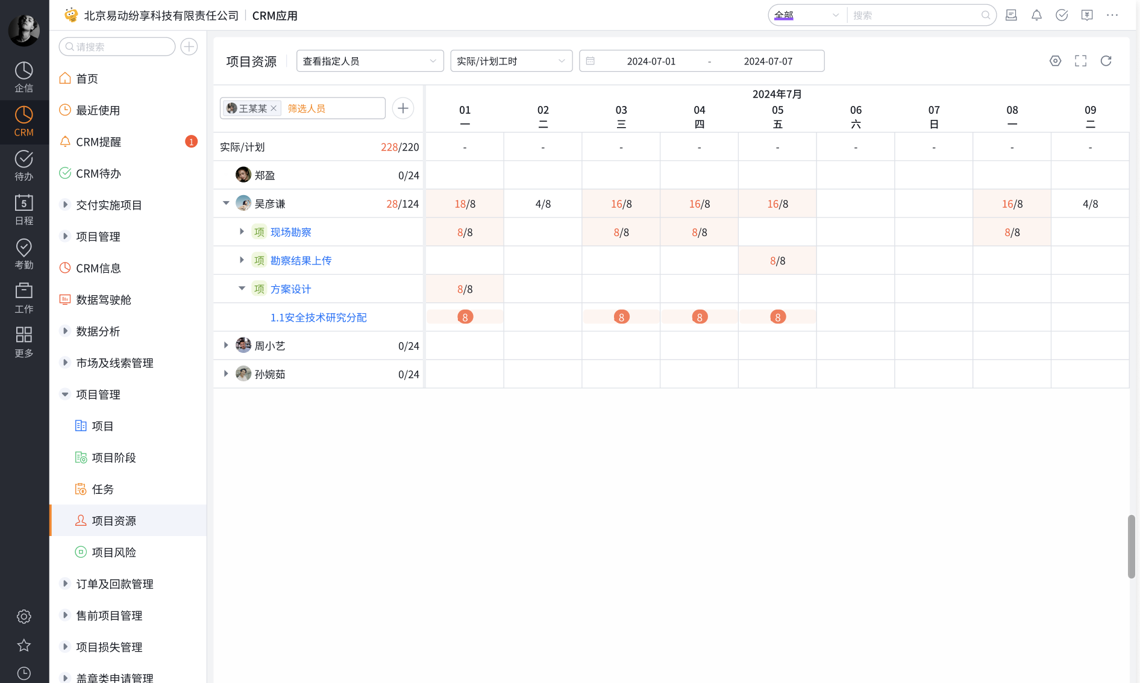The image size is (1140, 683).
Task: Select 项目风险 in the left menu
Action: (x=114, y=552)
